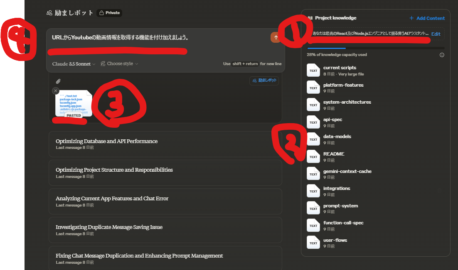This screenshot has height=270, width=458.
Task: Click Edit next to project instructions
Action: click(436, 34)
